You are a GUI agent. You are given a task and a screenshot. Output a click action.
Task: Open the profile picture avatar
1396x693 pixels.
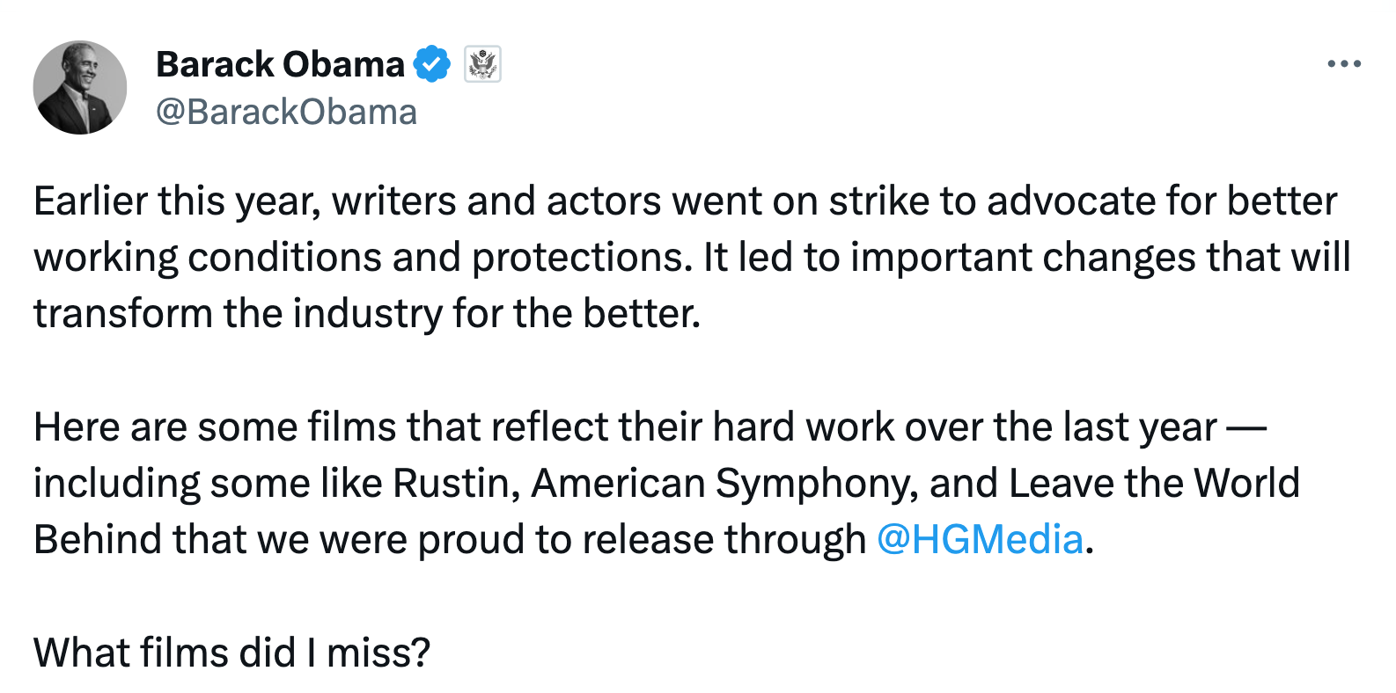click(x=80, y=87)
